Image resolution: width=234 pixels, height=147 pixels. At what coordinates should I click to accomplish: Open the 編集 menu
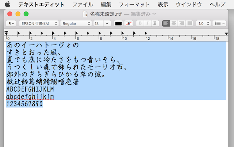[106, 4]
